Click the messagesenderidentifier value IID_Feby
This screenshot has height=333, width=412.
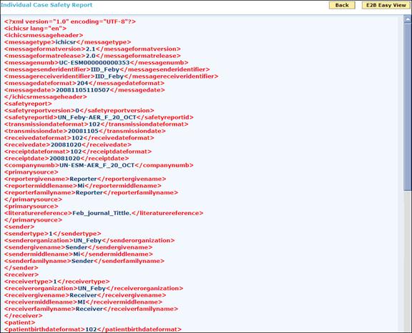105,69
